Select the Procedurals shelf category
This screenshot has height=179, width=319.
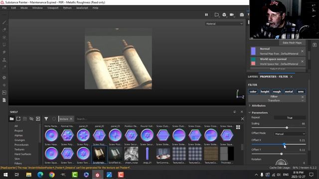[21, 145]
